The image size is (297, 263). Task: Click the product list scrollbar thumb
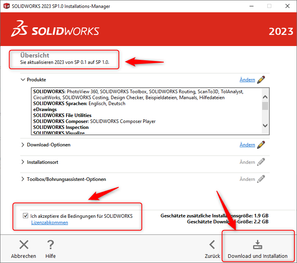265,106
